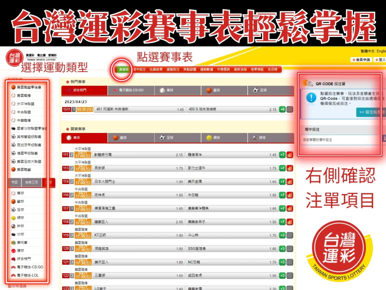Choose 冰球 sport in the sidebar list
The image size is (386, 290).
18,234
